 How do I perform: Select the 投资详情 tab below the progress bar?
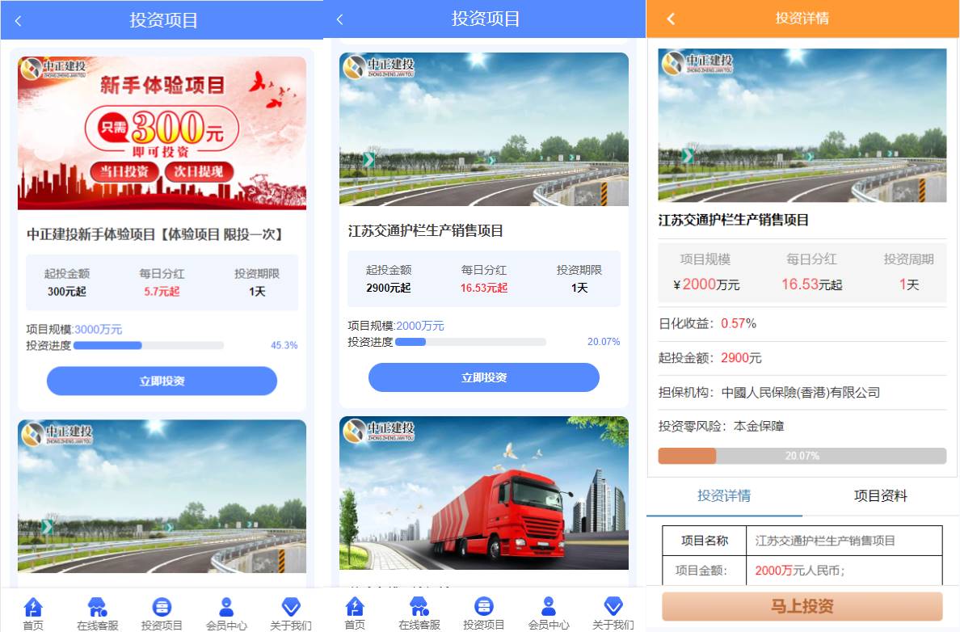(x=724, y=495)
